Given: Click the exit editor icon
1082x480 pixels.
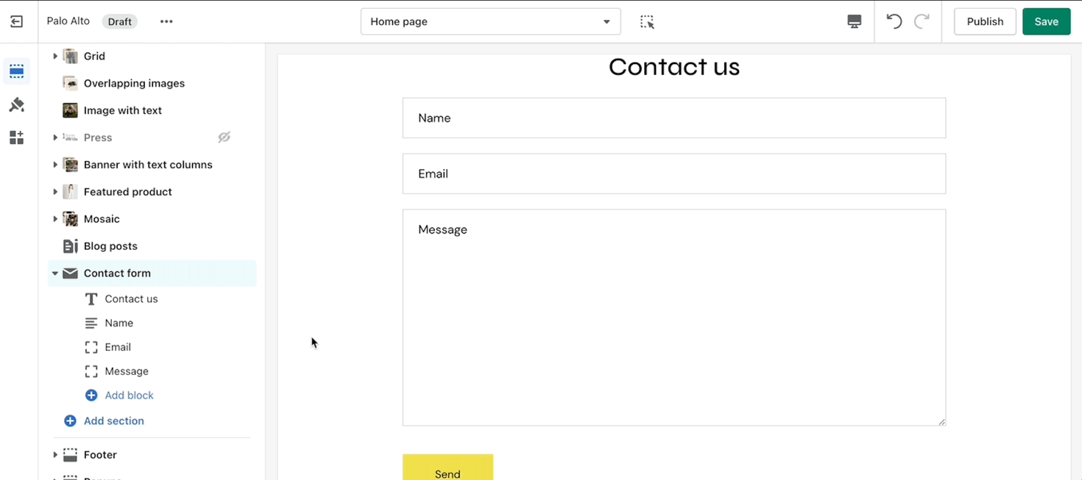Looking at the screenshot, I should point(16,21).
